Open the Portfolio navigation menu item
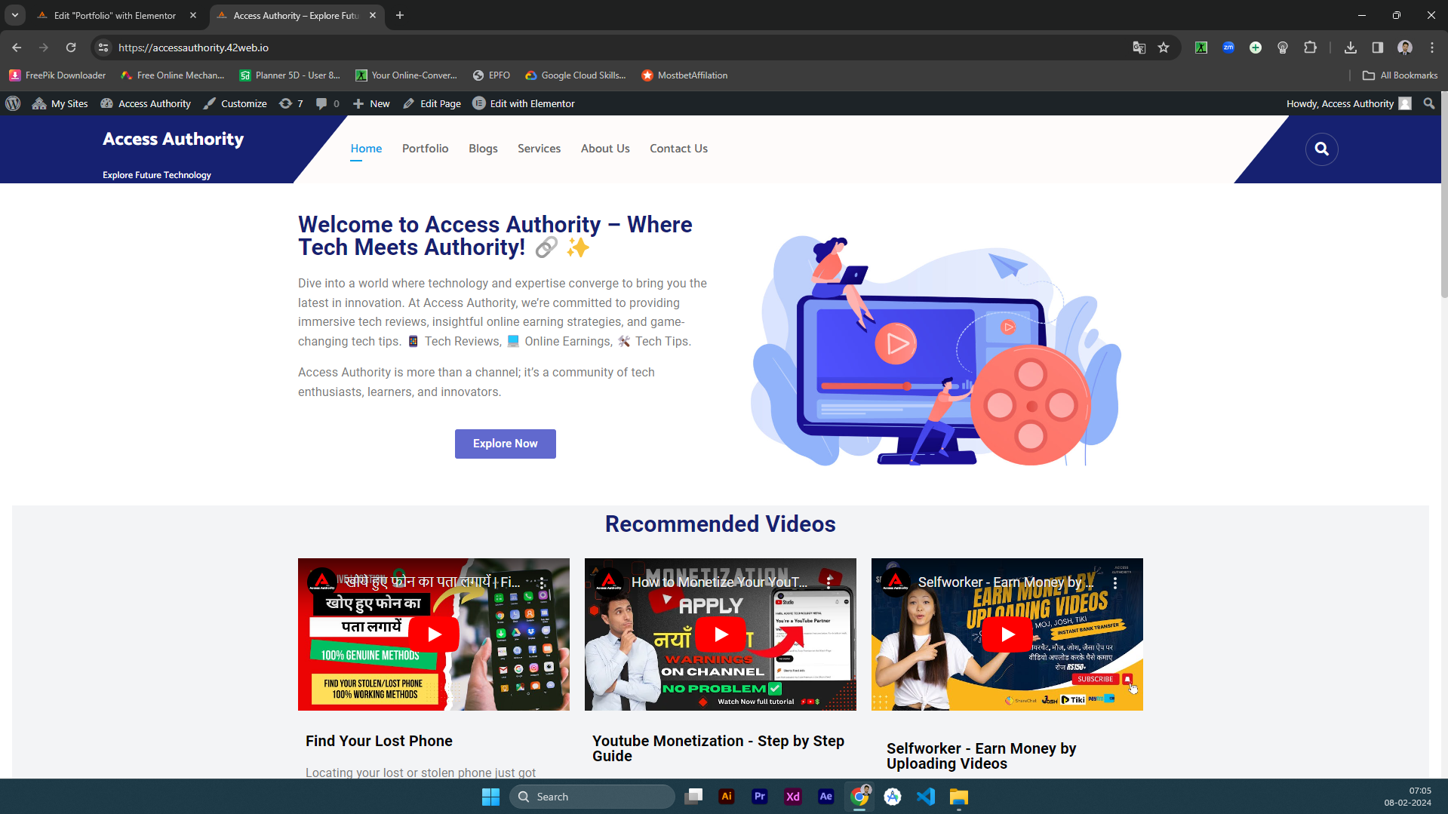Viewport: 1448px width, 814px height. (x=425, y=149)
